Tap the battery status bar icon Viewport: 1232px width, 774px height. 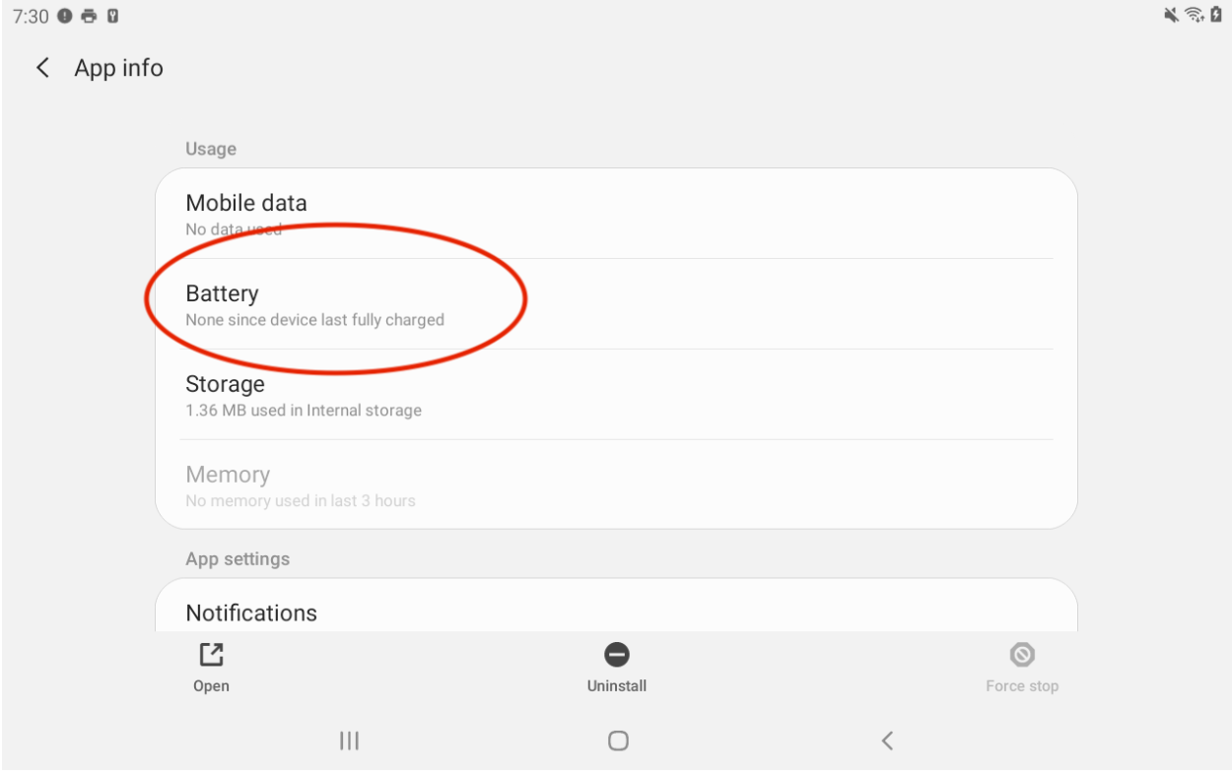pyautogui.click(x=1216, y=16)
